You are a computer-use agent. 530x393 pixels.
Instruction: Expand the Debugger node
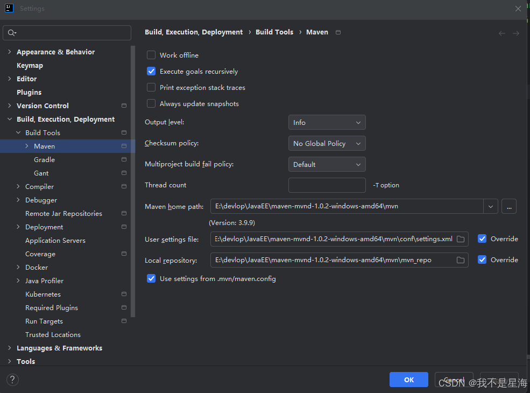(x=18, y=200)
